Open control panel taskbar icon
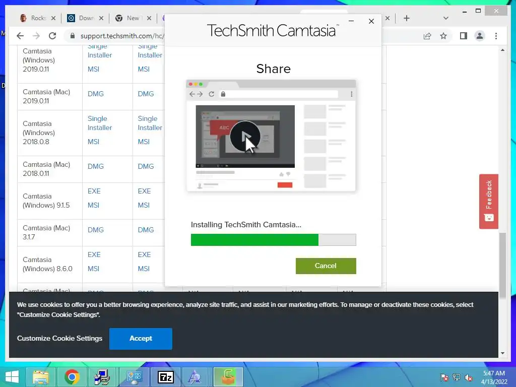Screen dimensions: 516x387 coord(134,377)
